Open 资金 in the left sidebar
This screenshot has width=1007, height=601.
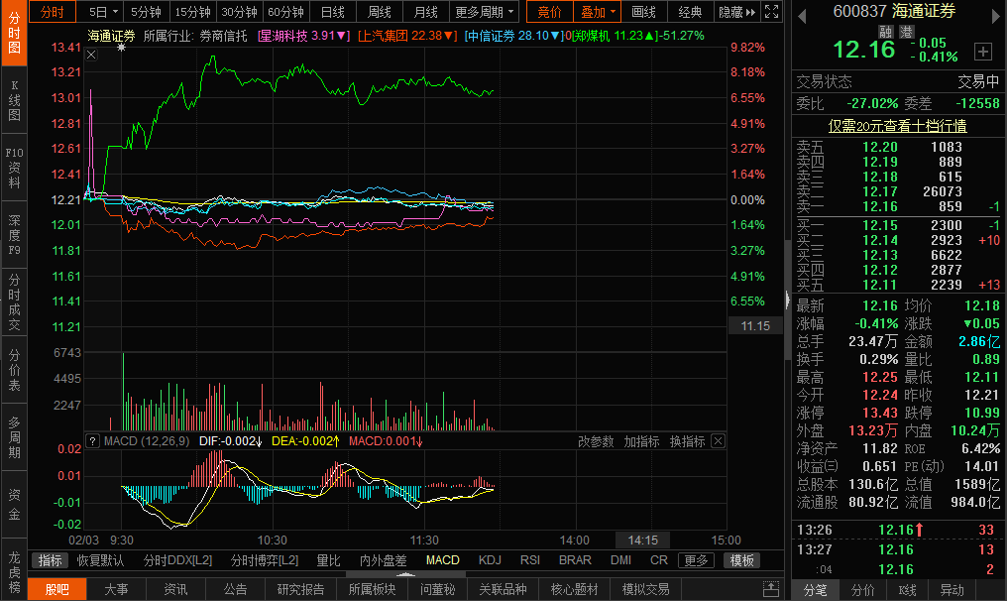point(14,504)
